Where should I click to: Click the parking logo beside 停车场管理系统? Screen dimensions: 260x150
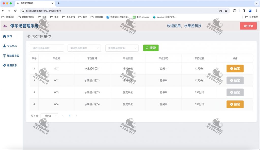click(x=5, y=26)
